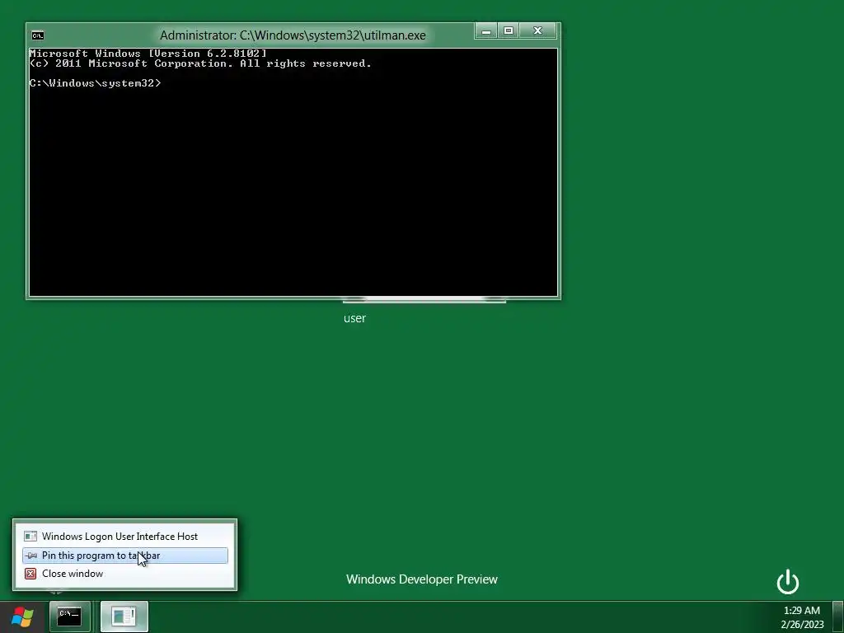Click the Show desktop strip

coord(837,617)
